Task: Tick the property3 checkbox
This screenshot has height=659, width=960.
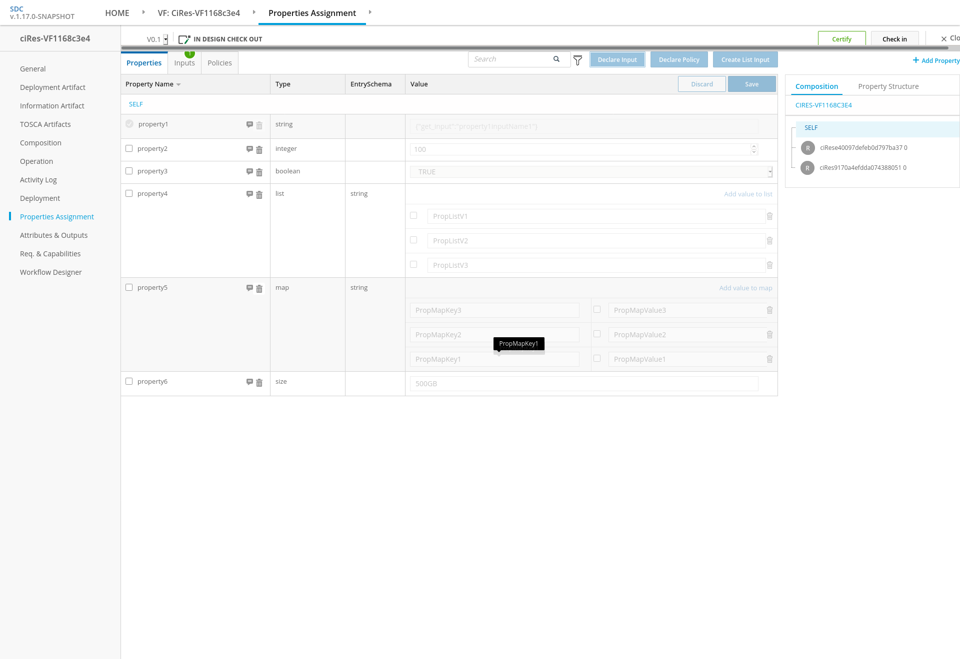Action: pyautogui.click(x=129, y=171)
